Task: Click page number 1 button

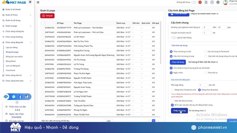Action: 154,121
